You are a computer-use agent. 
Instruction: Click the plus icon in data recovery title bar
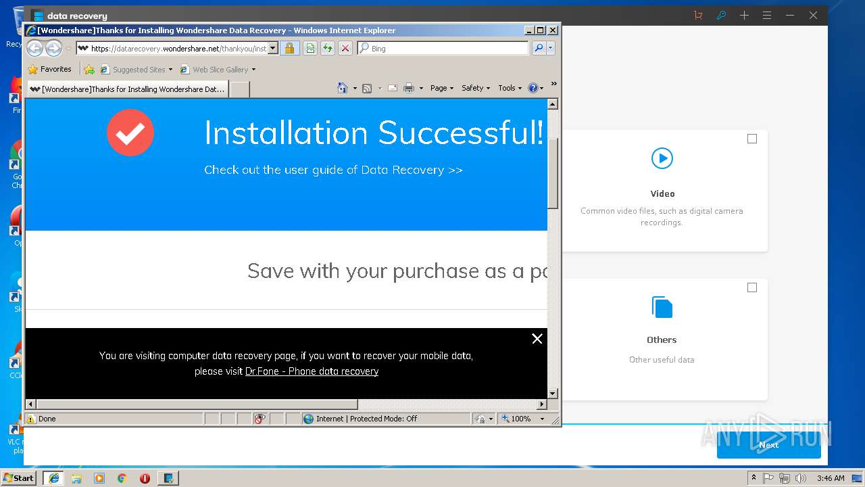coord(744,16)
